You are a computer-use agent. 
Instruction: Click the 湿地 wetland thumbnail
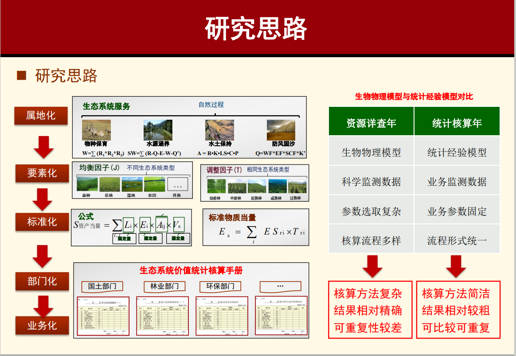(x=132, y=184)
